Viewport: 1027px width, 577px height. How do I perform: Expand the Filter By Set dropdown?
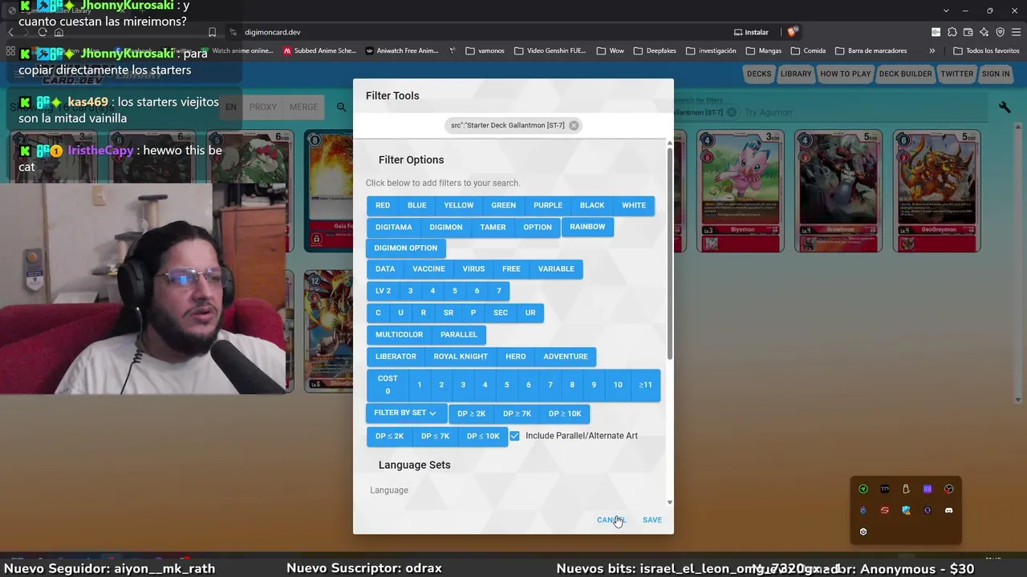405,414
